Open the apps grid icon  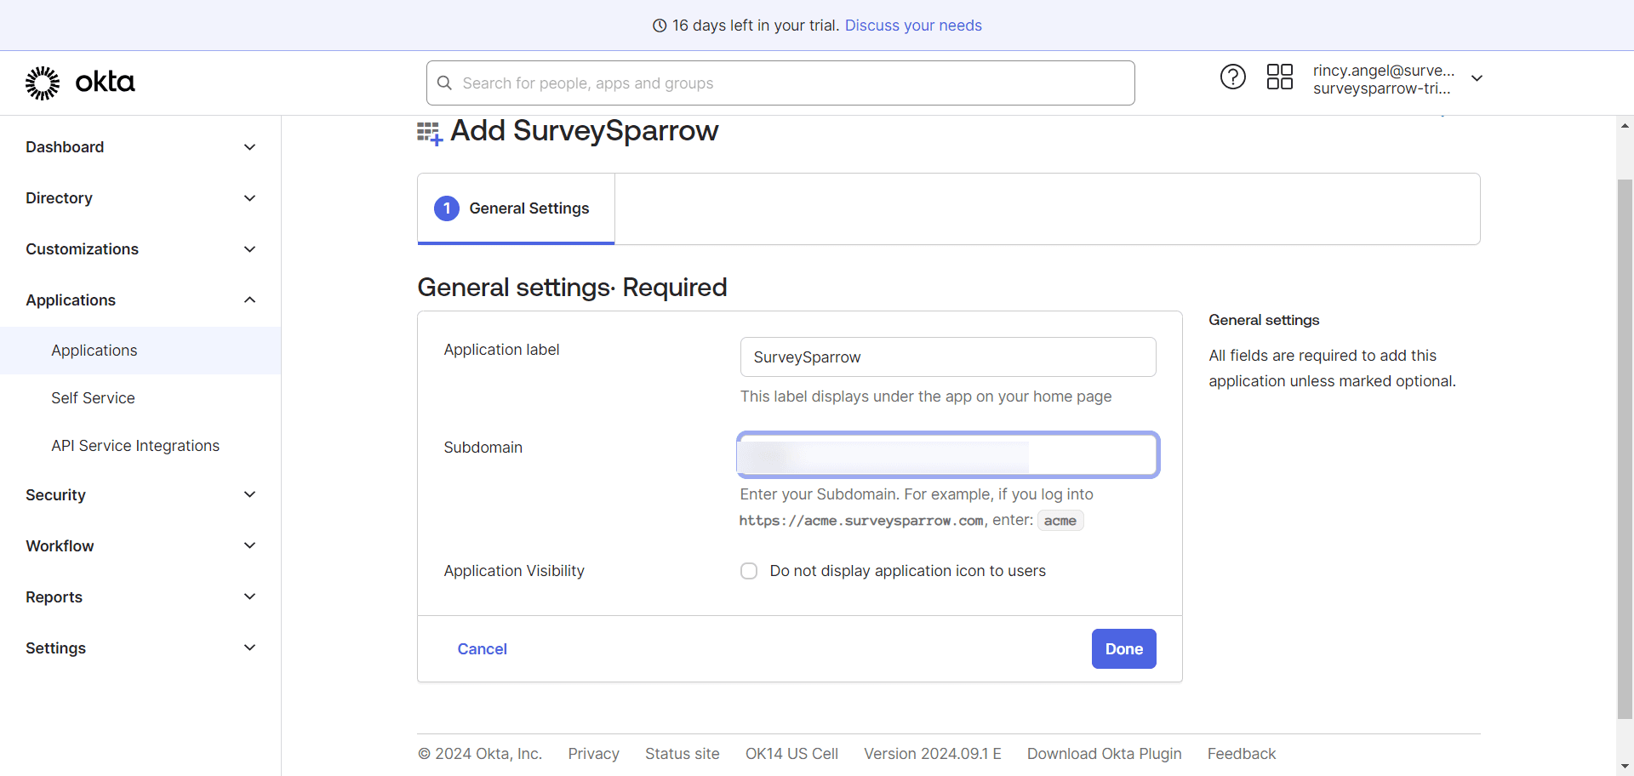[x=1279, y=77]
